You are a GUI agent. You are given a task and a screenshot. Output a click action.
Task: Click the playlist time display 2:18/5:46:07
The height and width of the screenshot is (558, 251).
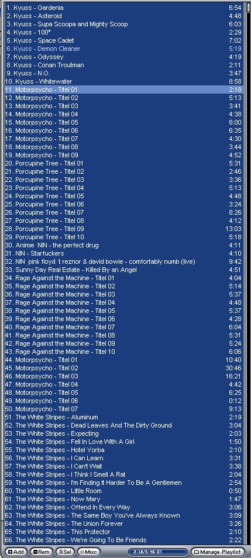158,552
